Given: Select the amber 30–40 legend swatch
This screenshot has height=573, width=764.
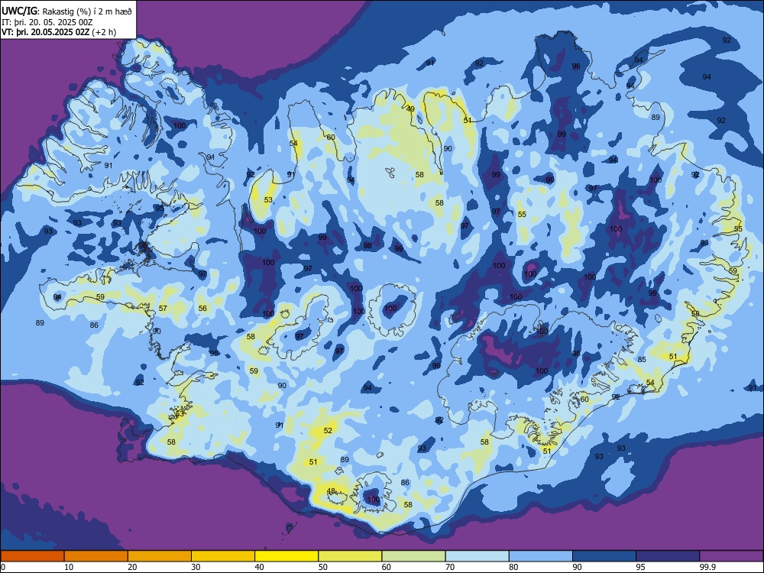Looking at the screenshot, I should [x=223, y=556].
